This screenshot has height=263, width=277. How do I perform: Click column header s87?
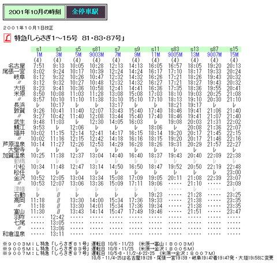click(214, 49)
